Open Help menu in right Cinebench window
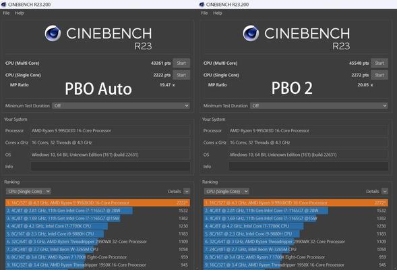 (x=218, y=13)
